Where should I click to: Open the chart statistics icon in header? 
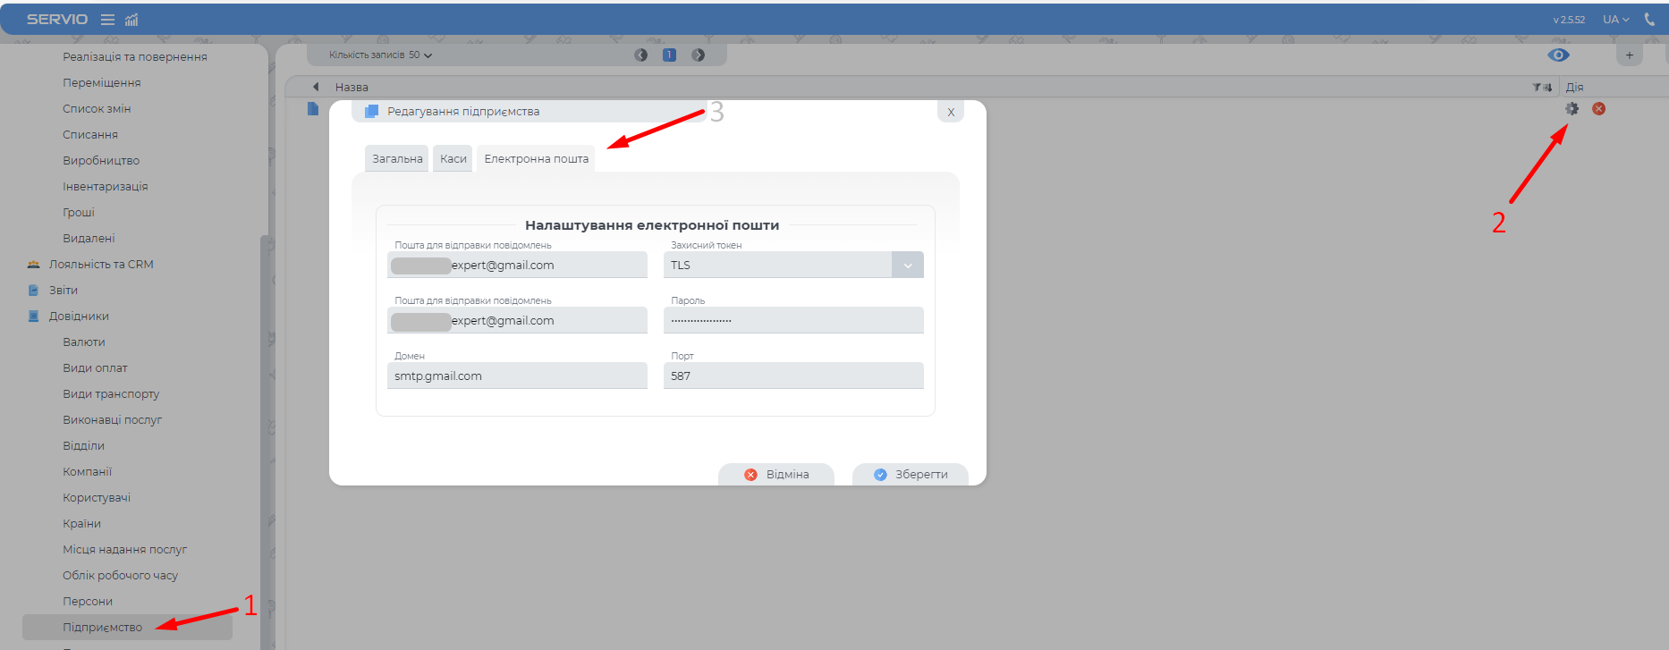[x=131, y=20]
